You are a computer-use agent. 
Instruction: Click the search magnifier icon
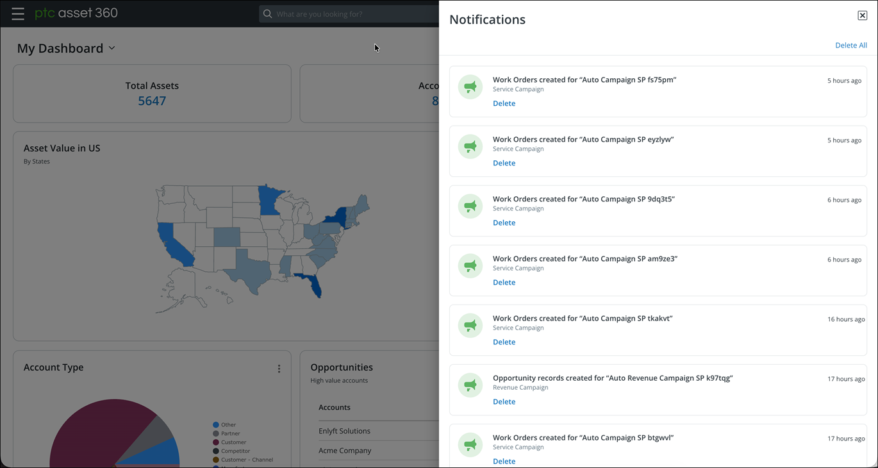268,13
